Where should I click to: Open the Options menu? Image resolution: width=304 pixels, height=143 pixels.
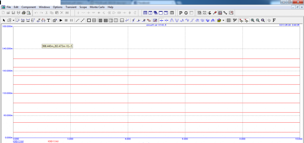[58, 7]
